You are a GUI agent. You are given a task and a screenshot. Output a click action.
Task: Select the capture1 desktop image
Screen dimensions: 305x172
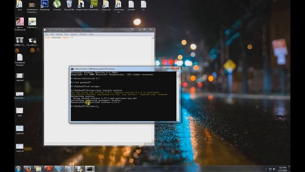click(20, 77)
